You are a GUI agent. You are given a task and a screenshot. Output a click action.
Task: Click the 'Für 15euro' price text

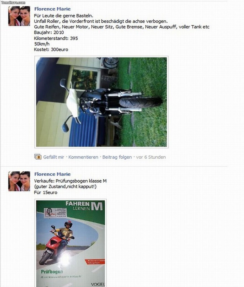point(45,192)
